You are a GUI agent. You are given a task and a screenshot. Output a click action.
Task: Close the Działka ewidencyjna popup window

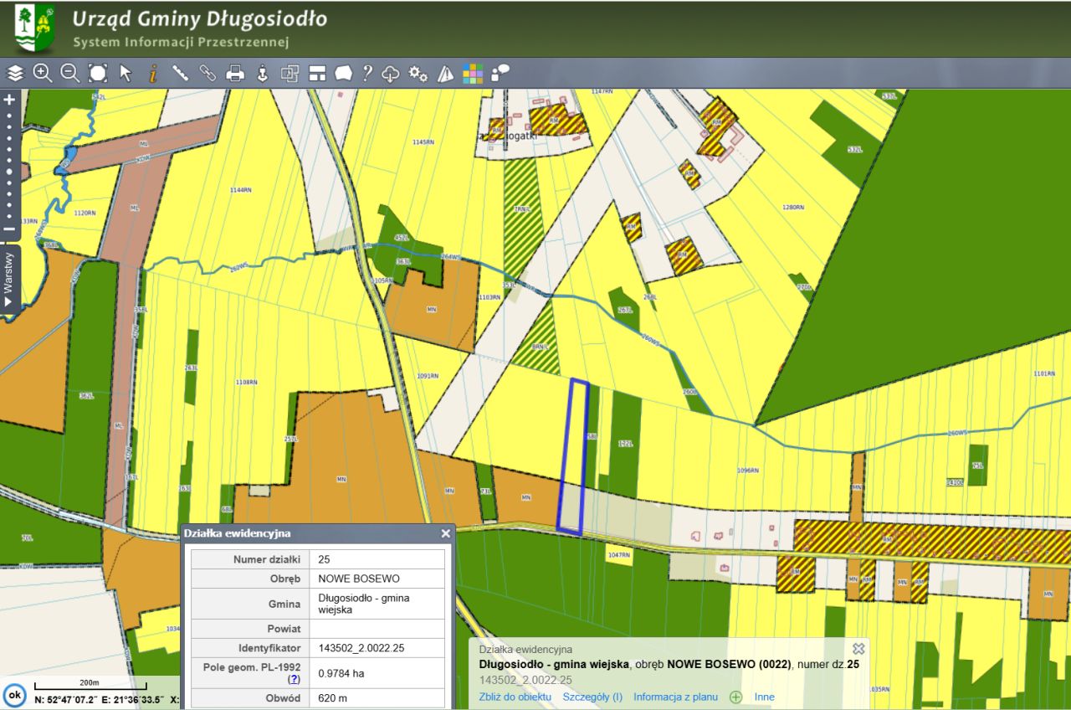(x=446, y=533)
